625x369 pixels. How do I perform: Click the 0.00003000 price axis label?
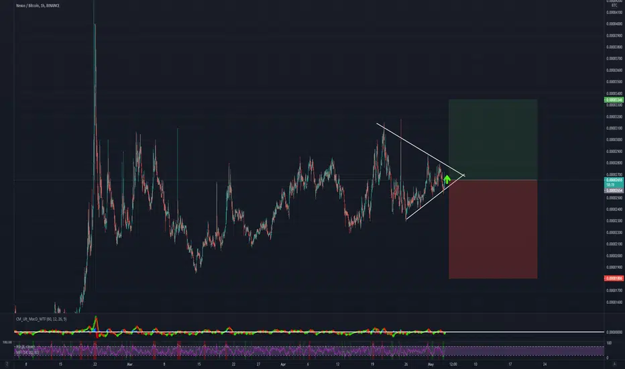click(614, 140)
